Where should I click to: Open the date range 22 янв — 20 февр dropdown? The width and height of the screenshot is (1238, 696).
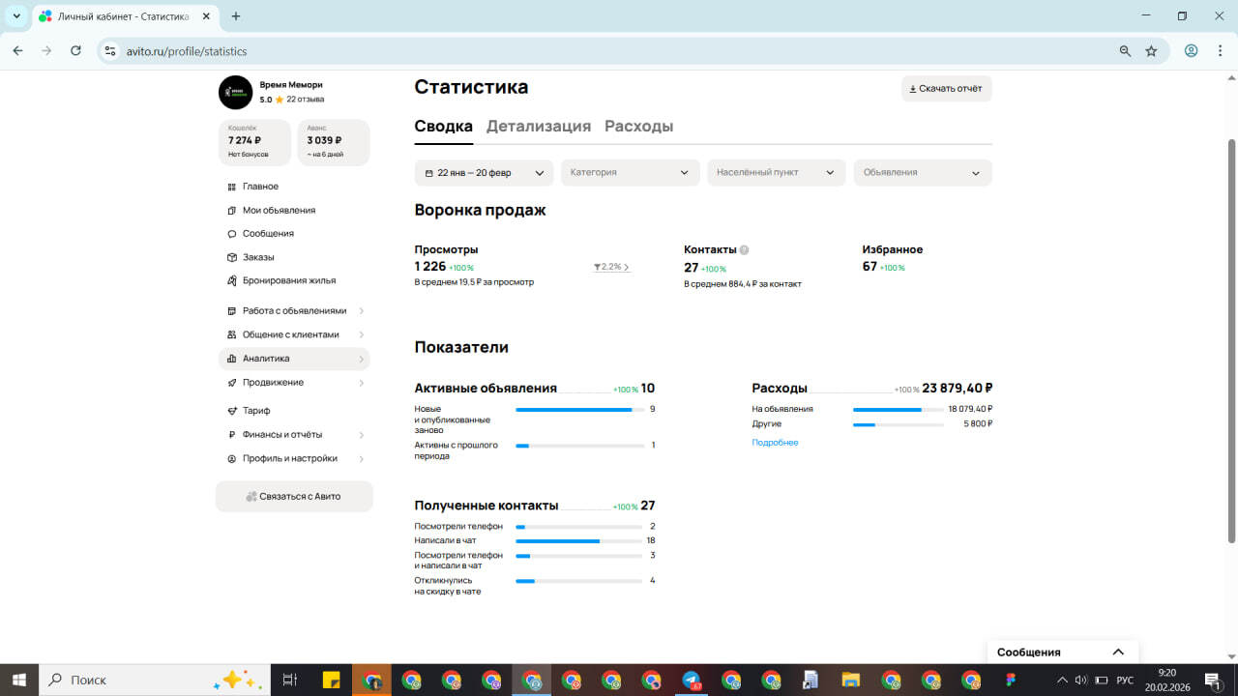click(484, 173)
